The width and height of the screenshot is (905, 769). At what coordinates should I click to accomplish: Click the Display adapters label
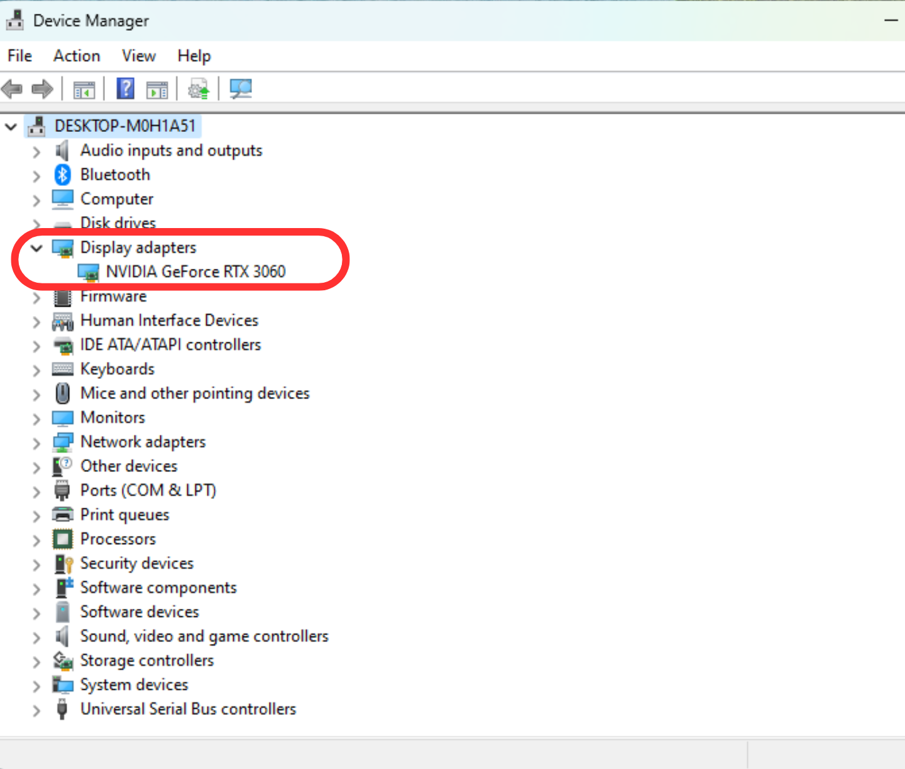(138, 248)
